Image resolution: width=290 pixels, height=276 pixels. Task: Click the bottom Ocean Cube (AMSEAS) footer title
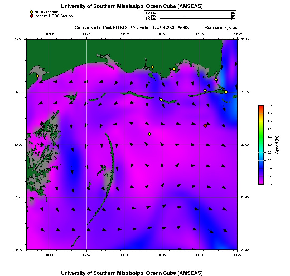132,273
